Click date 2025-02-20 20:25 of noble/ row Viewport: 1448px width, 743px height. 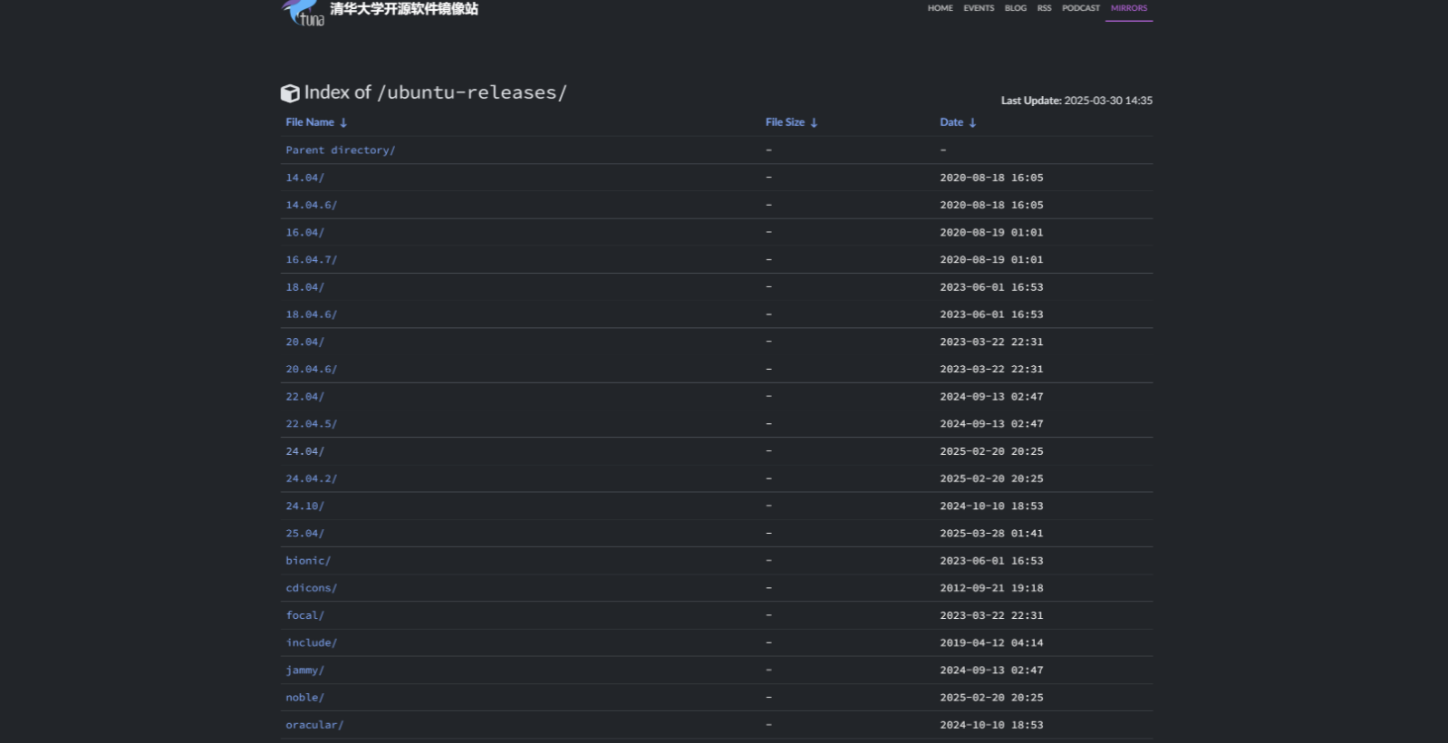991,698
